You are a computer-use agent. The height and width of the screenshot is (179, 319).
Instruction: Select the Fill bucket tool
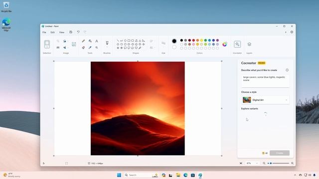[x=90, y=41]
